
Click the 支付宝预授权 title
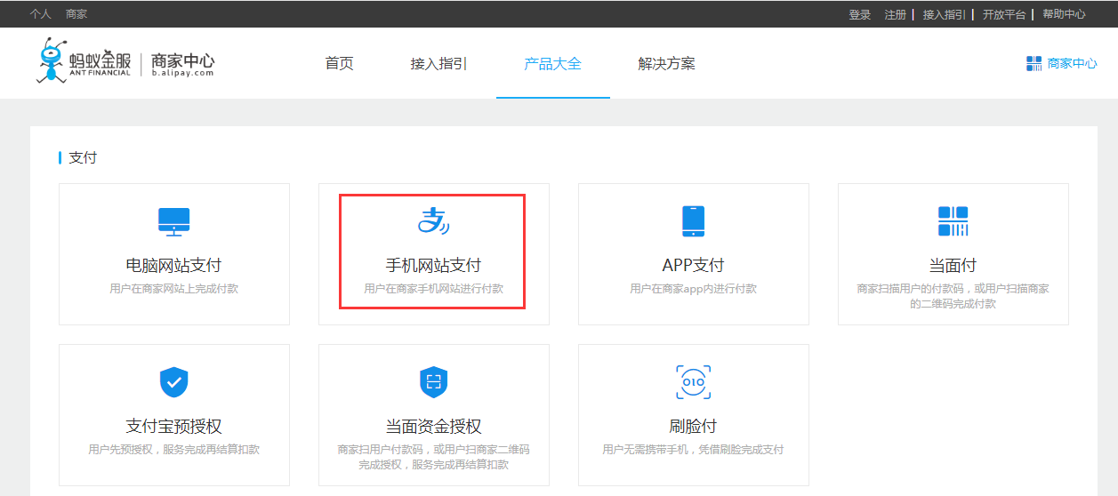click(173, 427)
